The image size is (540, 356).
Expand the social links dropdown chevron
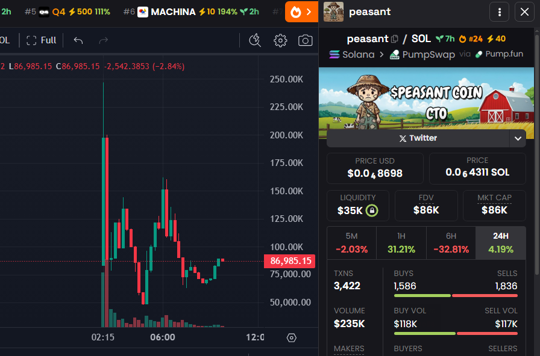(518, 138)
